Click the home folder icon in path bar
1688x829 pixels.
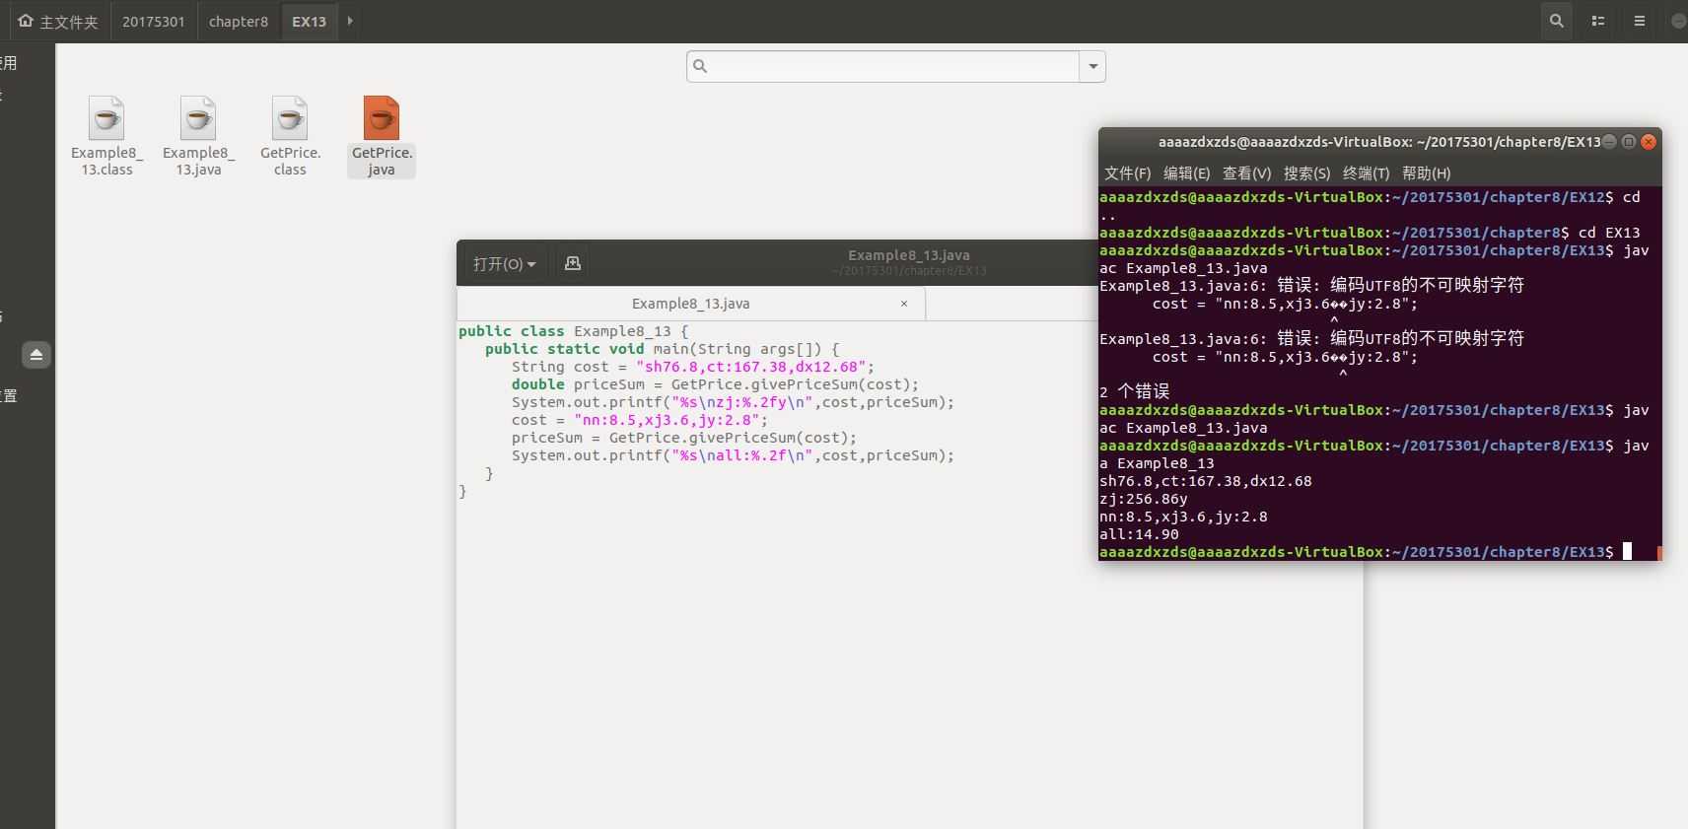point(26,21)
